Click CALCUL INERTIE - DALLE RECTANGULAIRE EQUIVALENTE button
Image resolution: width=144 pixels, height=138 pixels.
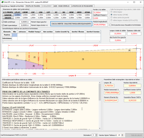click(x=71, y=24)
